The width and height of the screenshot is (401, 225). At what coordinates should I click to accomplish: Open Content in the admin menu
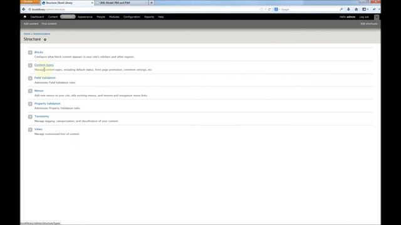[53, 17]
